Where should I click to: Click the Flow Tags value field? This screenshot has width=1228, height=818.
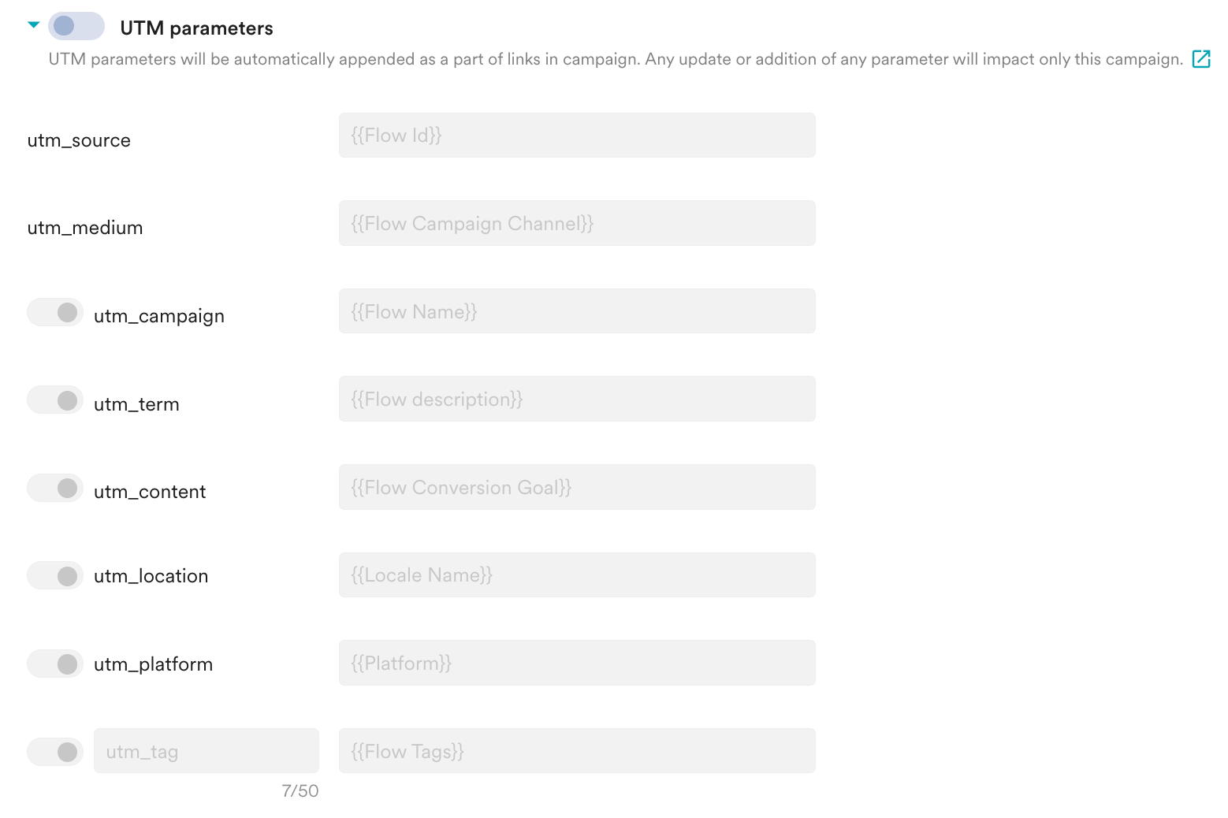(x=577, y=751)
